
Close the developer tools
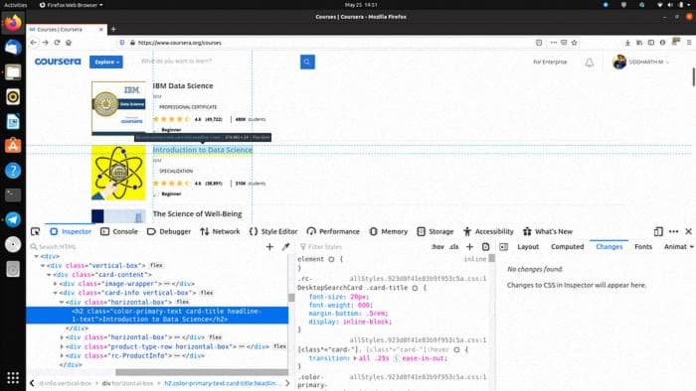point(688,231)
